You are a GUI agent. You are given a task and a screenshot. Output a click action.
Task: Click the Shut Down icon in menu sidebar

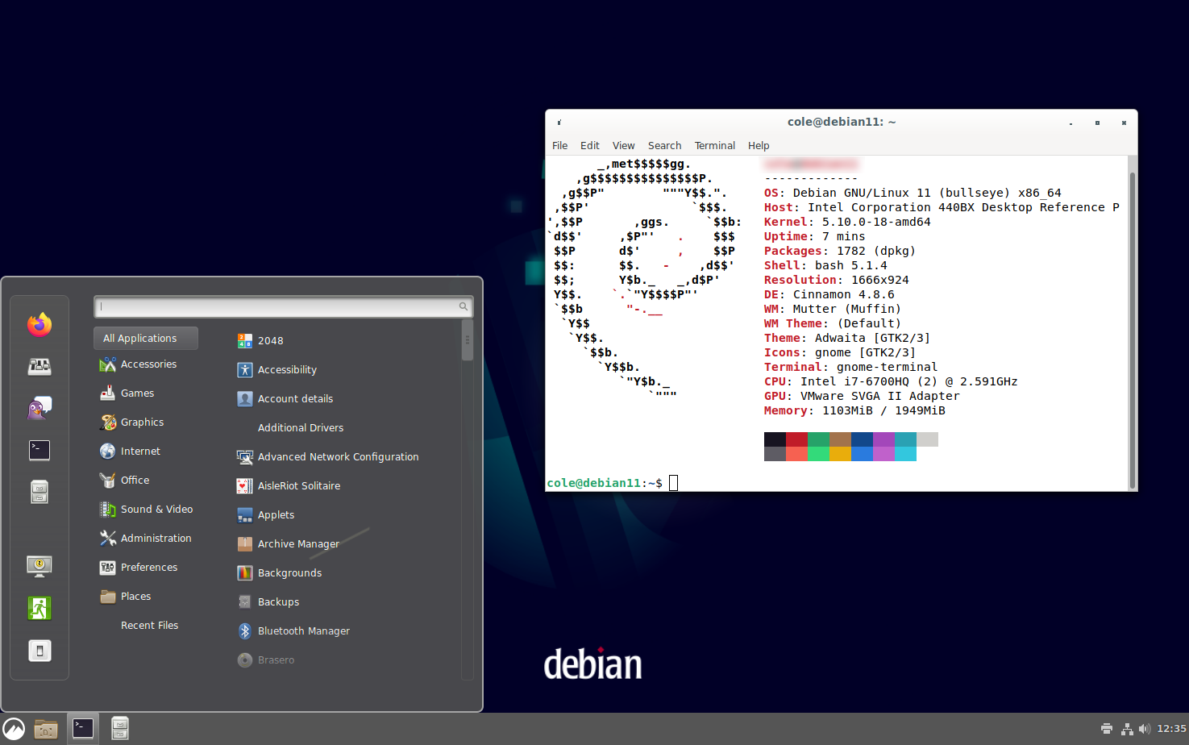tap(39, 651)
